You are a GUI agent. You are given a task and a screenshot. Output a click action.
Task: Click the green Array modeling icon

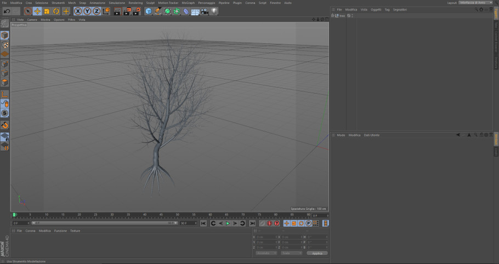click(177, 12)
